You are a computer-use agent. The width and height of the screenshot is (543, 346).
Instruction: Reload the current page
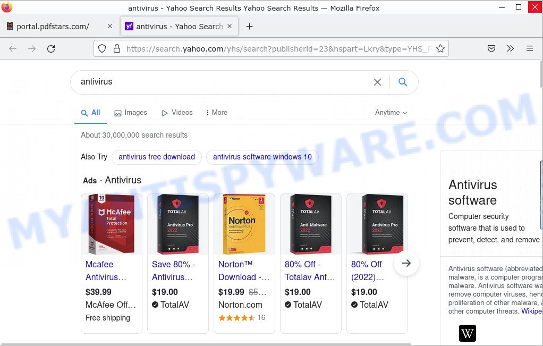[x=51, y=49]
